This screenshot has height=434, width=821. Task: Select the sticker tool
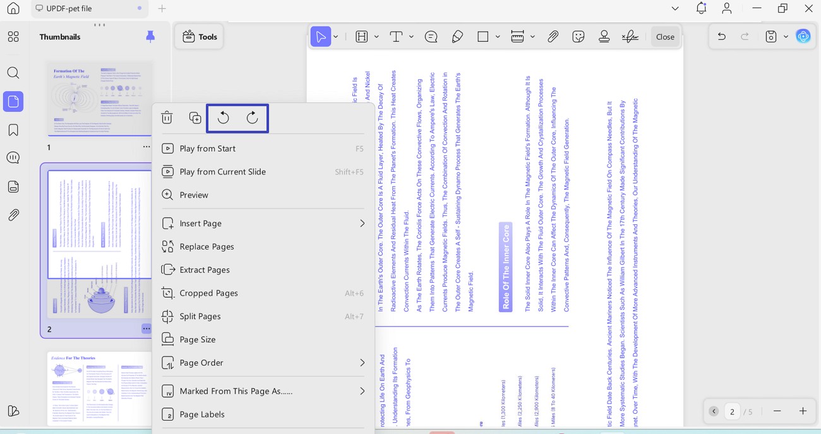point(578,37)
